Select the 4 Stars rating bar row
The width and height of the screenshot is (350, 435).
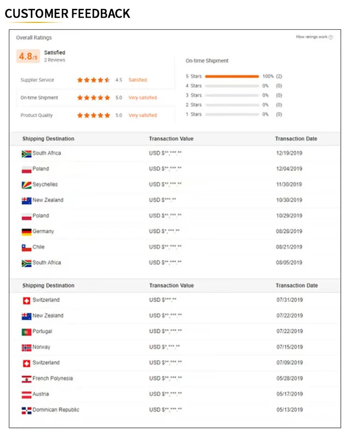[231, 86]
